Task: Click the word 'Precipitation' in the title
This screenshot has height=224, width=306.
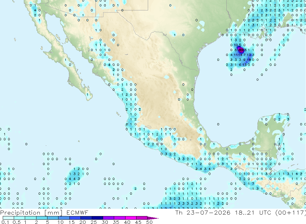Action: (x=20, y=213)
